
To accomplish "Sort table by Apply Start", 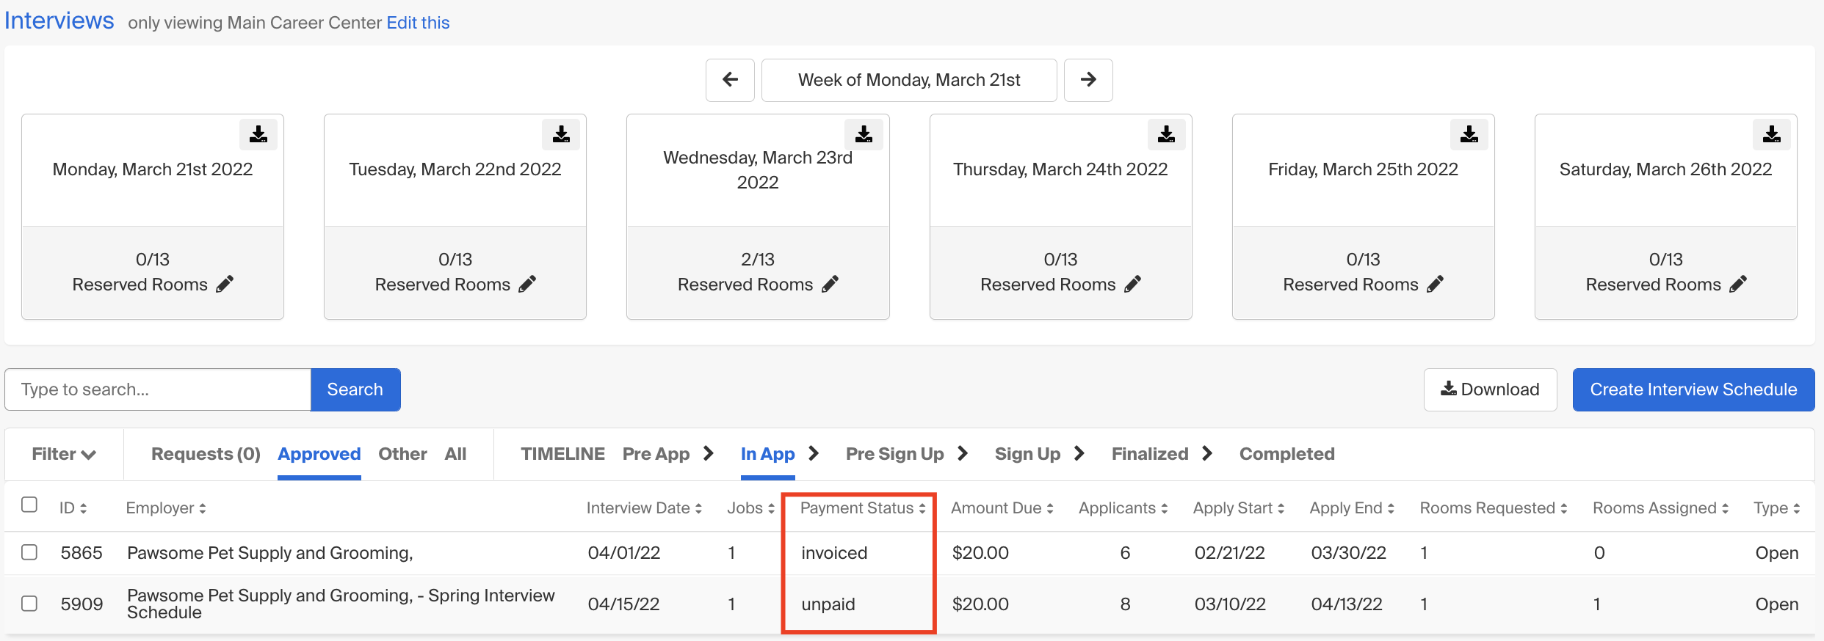I will click(x=1239, y=508).
